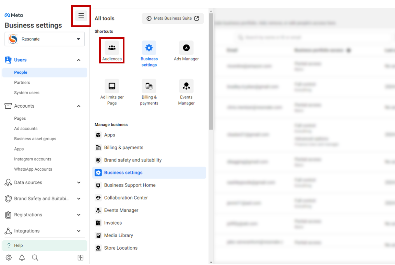395x265 pixels.
Task: Click the Invoices list icon
Action: coord(98,223)
